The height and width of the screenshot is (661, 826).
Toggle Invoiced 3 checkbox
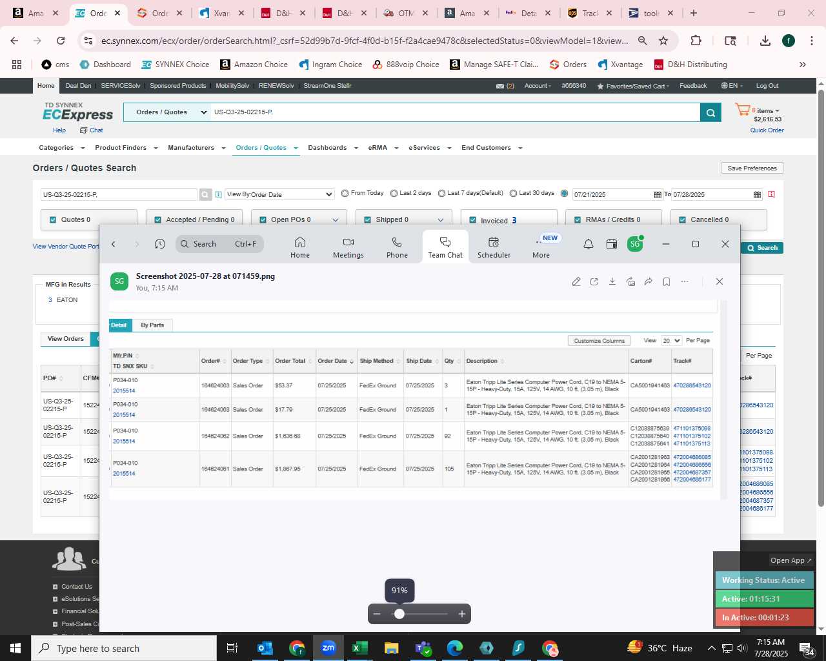click(473, 220)
